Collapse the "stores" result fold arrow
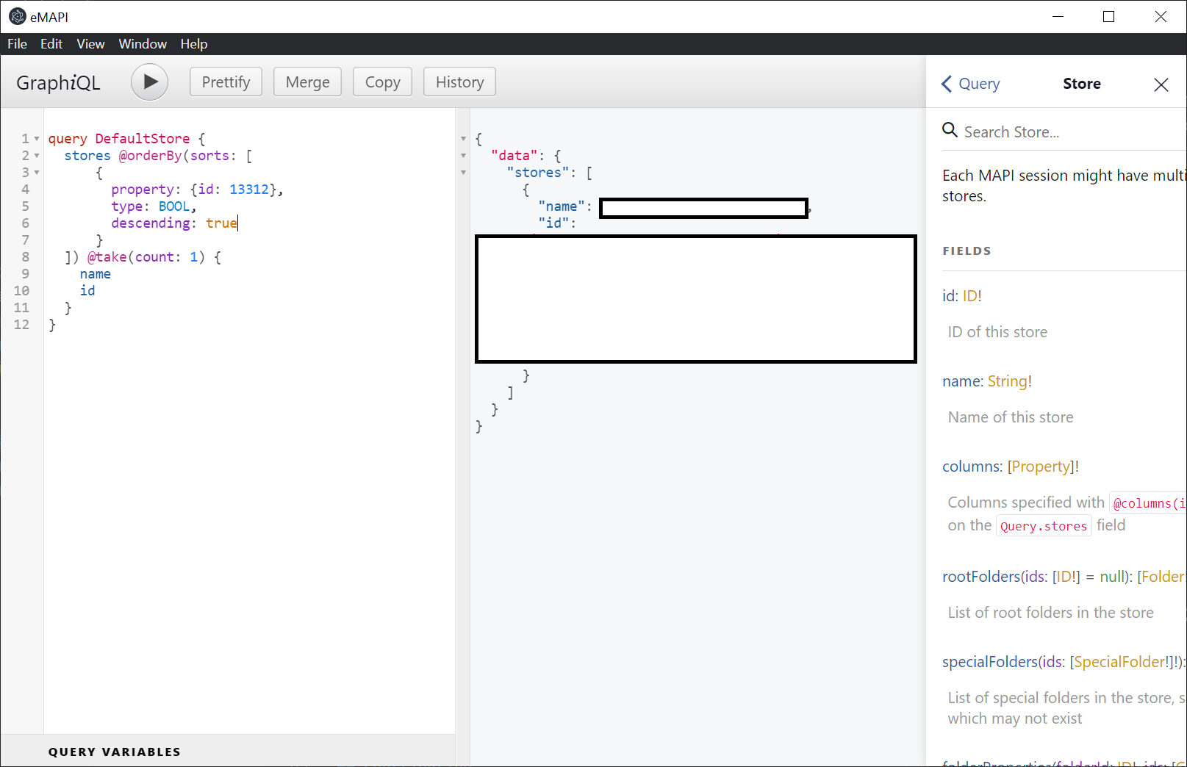Viewport: 1187px width, 767px height. tap(463, 173)
